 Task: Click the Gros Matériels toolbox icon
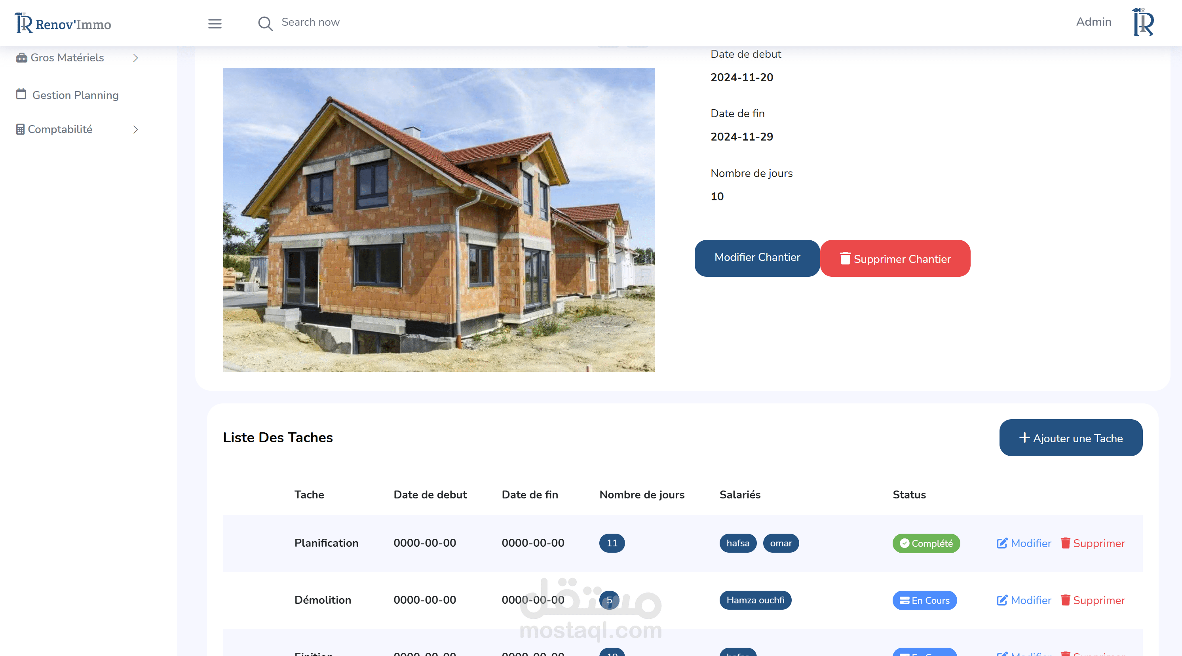[21, 58]
